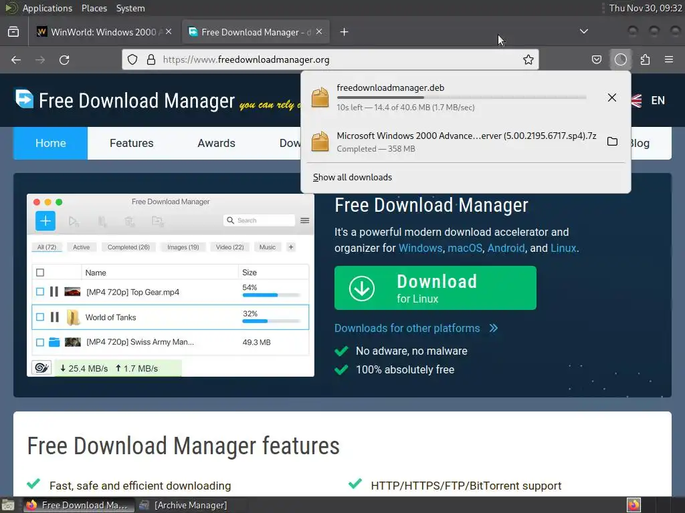685x513 pixels.
Task: Open the Pocket save icon
Action: point(596,59)
